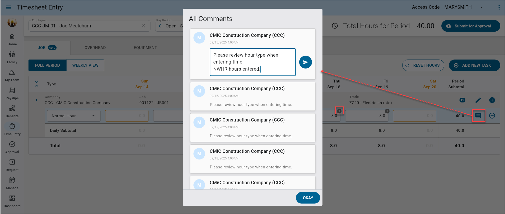
Task: Click OKAY to close comments
Action: click(x=308, y=198)
